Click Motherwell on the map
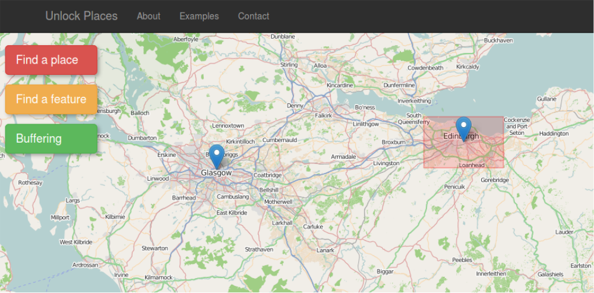This screenshot has width=594, height=293. (279, 202)
